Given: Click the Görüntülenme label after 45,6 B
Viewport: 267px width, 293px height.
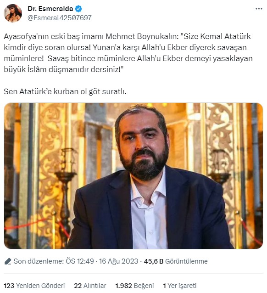Looking at the screenshot, I should [x=186, y=261].
